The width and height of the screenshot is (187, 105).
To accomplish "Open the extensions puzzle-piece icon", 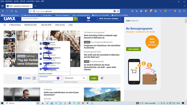I will click(x=180, y=11).
